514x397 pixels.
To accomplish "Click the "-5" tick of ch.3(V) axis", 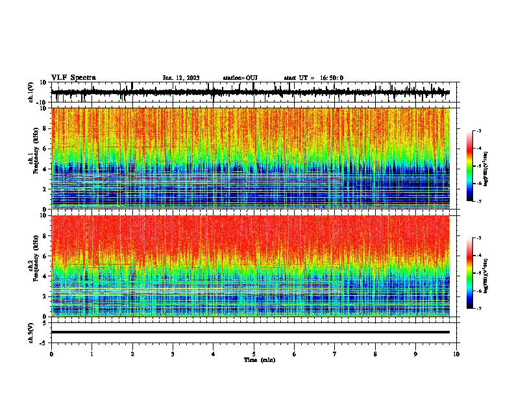I will (44, 343).
